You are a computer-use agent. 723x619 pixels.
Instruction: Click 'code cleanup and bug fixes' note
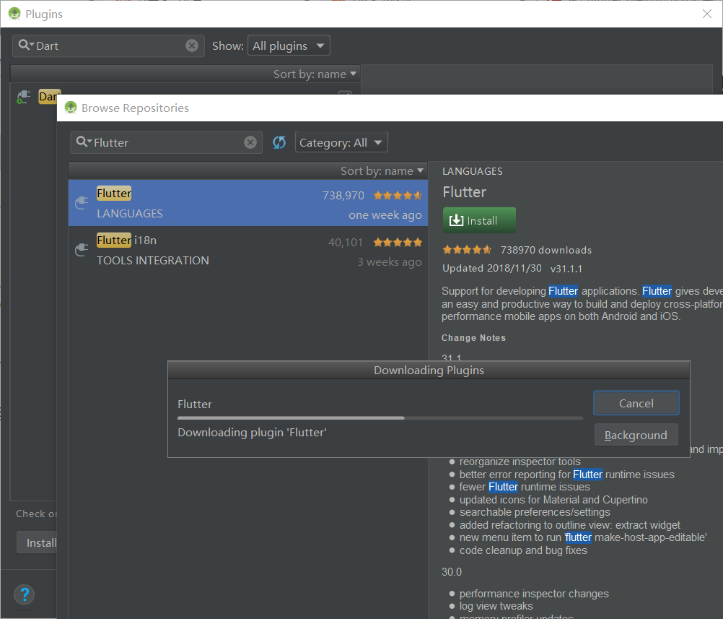point(523,550)
